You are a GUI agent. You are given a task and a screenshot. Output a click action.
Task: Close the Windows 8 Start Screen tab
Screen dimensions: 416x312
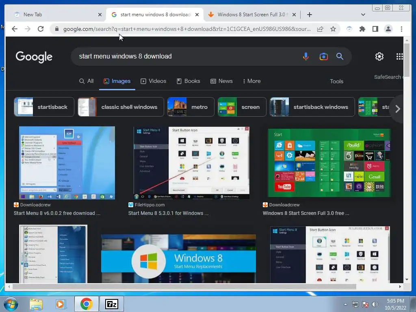[294, 15]
